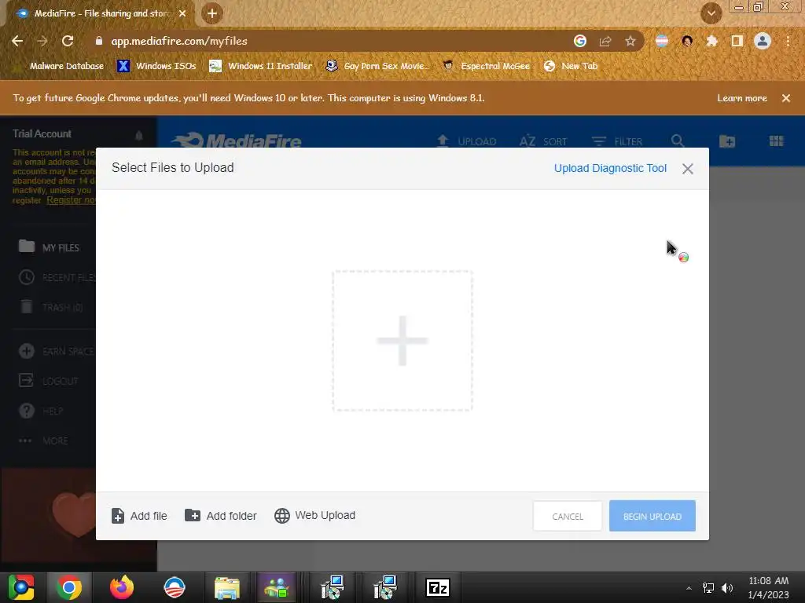The height and width of the screenshot is (603, 805).
Task: Go back with the browser back arrow
Action: tap(17, 41)
